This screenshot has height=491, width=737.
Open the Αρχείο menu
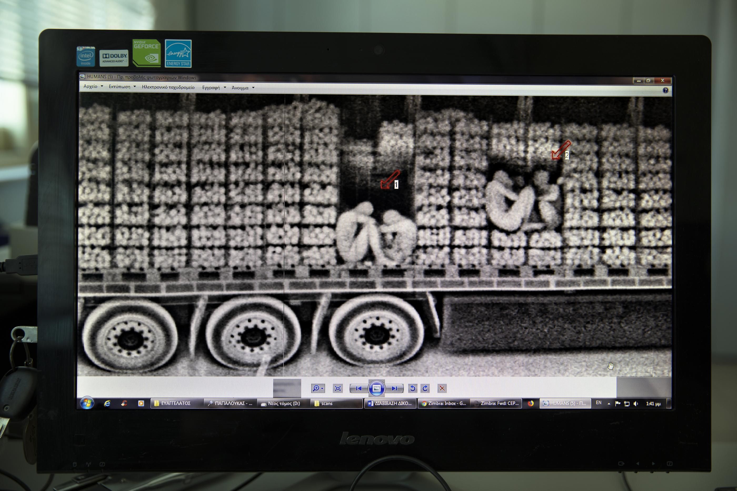[x=91, y=87]
